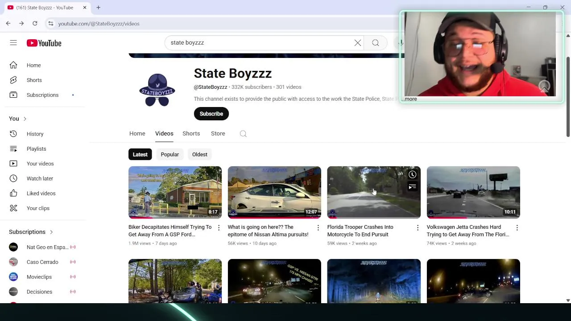
Task: Open What is going on here Altima title
Action: pos(268,231)
